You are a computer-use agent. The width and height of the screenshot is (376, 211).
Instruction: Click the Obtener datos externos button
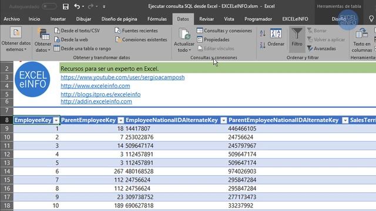click(x=16, y=39)
